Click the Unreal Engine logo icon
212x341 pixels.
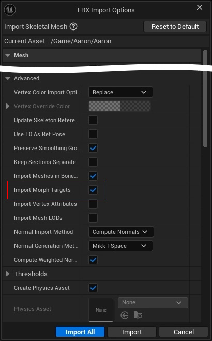10,10
